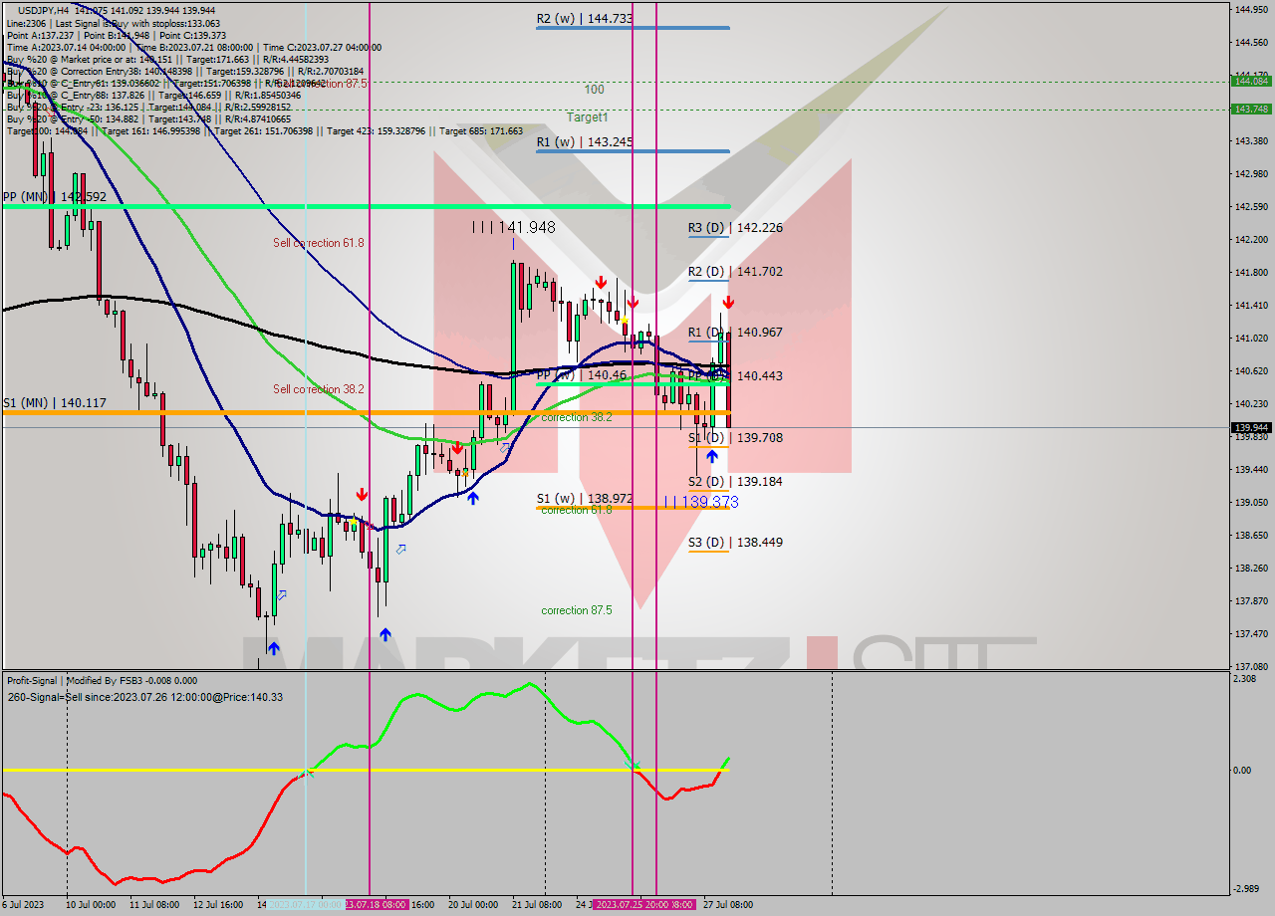Click the green 144.084 price axis tag
The height and width of the screenshot is (916, 1275).
click(x=1251, y=82)
